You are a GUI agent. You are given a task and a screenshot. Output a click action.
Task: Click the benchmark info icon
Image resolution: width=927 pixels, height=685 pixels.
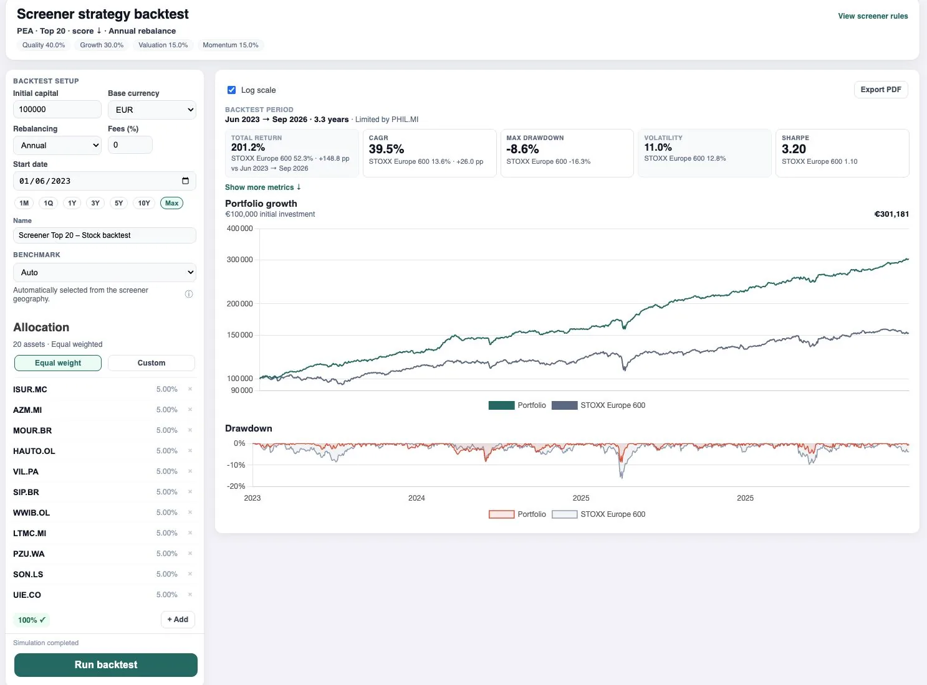(x=189, y=294)
